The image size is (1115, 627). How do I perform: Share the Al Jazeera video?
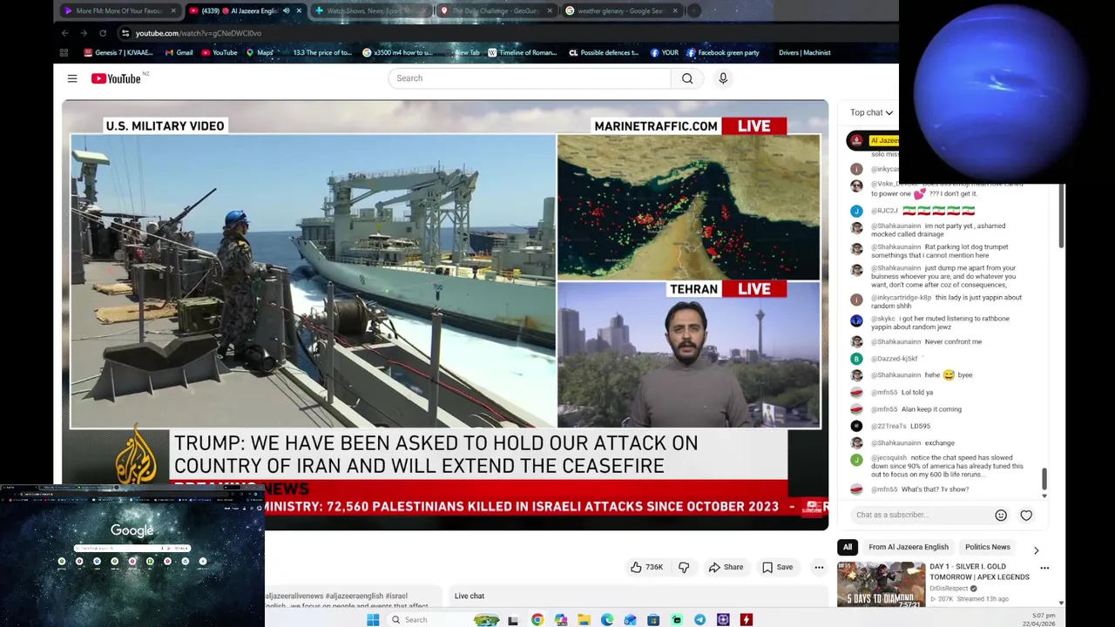726,567
